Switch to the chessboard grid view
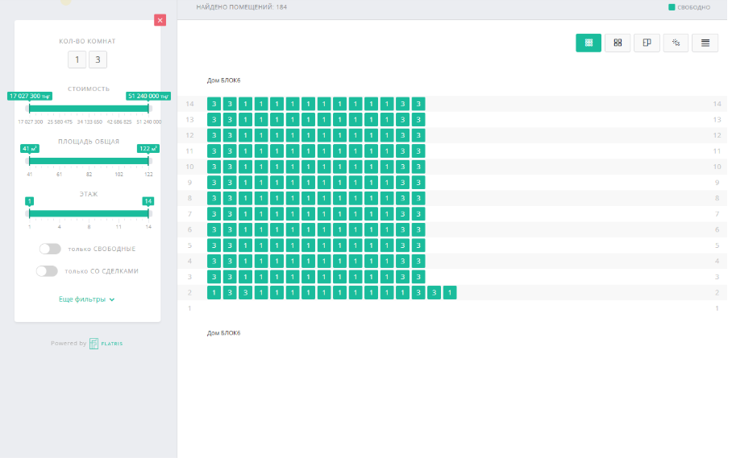The image size is (732, 470). [588, 43]
